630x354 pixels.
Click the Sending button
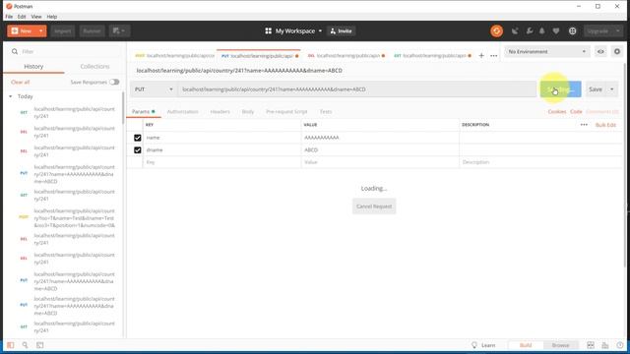click(x=560, y=89)
